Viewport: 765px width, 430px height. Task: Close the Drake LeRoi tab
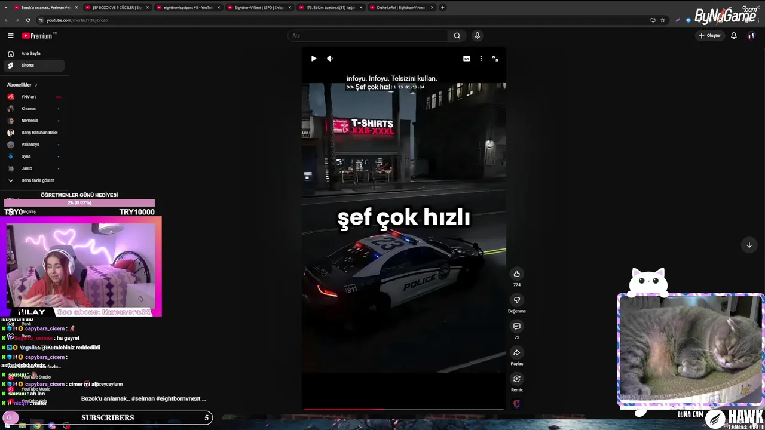(432, 8)
